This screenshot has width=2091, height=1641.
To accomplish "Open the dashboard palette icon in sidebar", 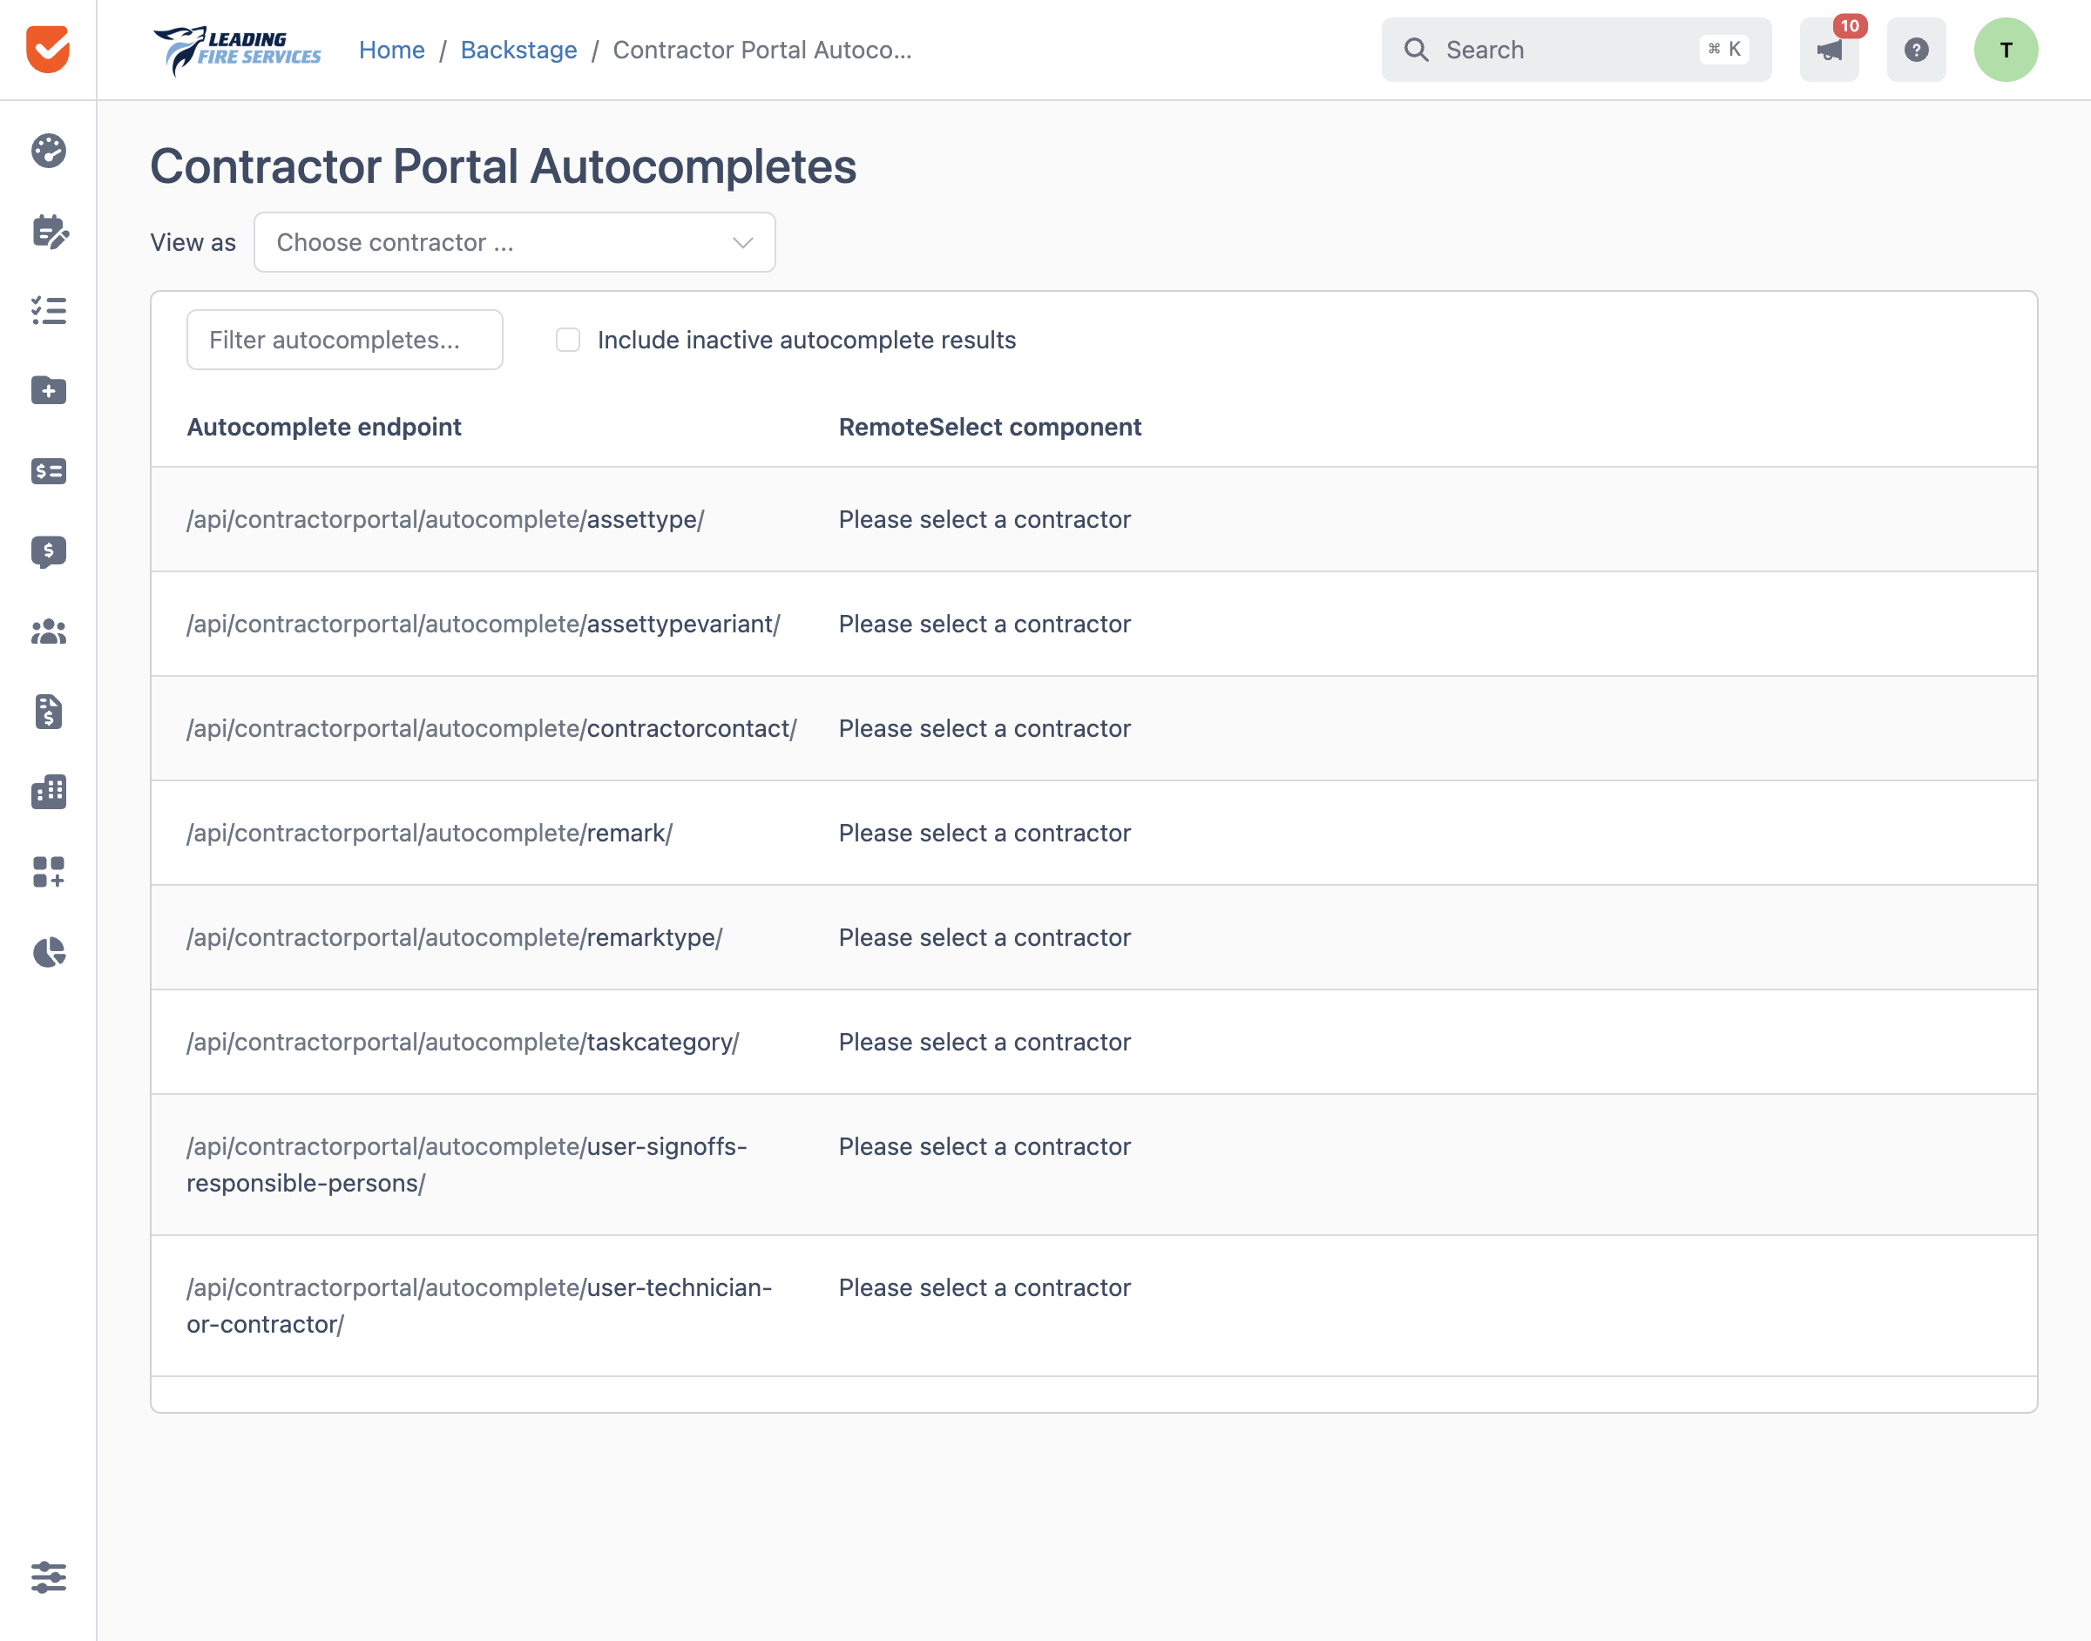I will click(48, 151).
